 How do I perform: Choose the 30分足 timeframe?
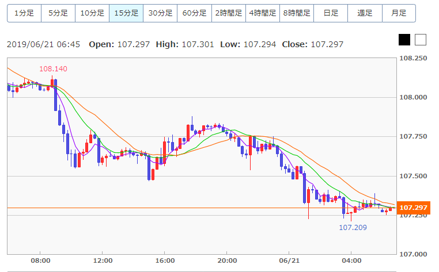[160, 13]
